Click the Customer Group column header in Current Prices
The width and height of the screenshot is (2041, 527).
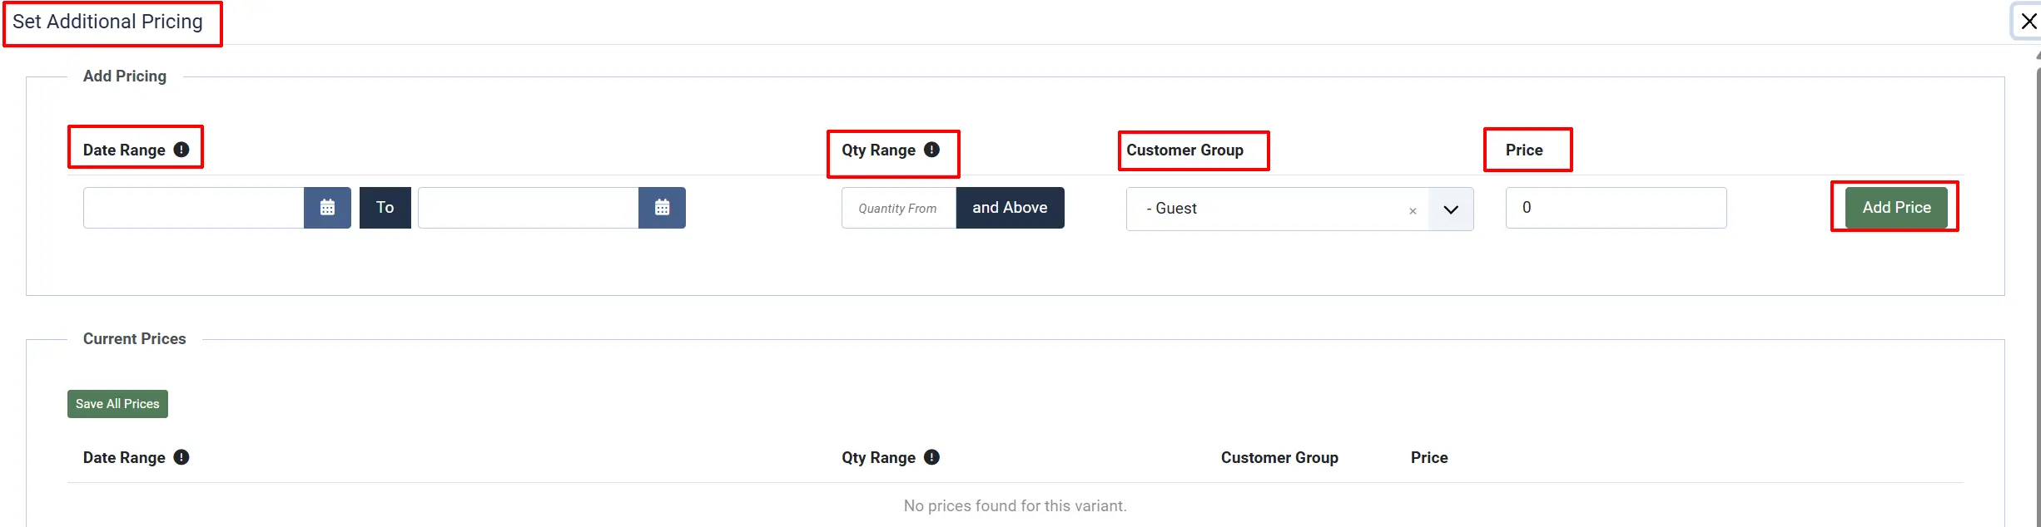coord(1279,457)
